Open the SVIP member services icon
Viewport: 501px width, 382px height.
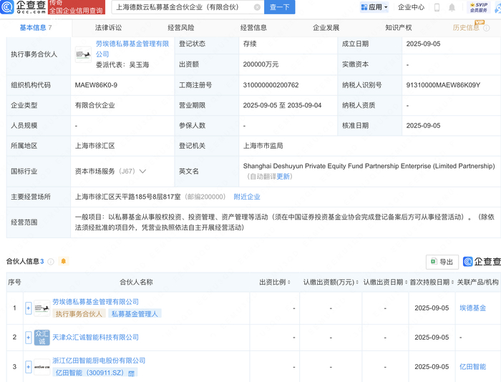tap(478, 7)
